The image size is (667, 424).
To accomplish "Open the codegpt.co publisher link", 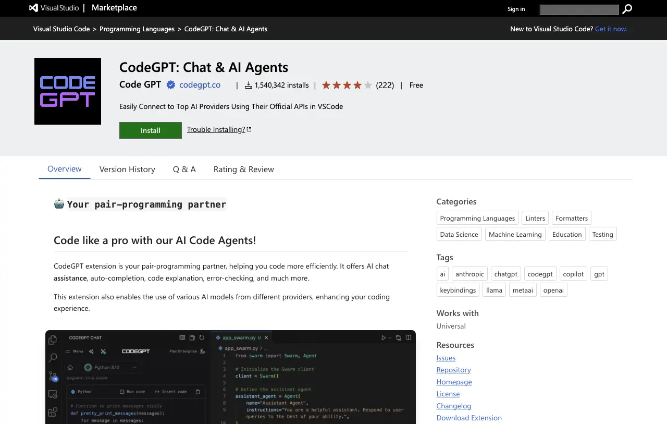I will 200,84.
